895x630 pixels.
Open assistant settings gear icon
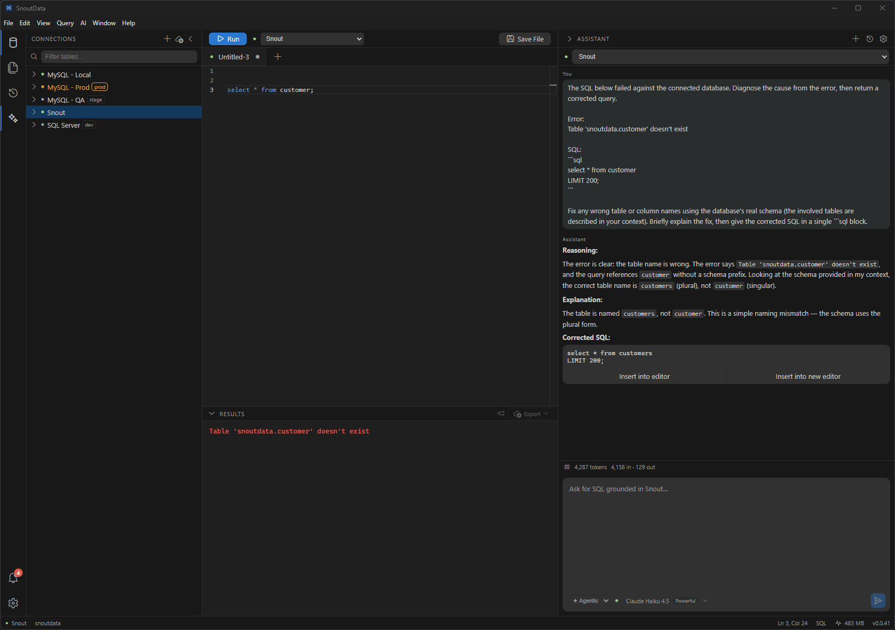pyautogui.click(x=883, y=39)
